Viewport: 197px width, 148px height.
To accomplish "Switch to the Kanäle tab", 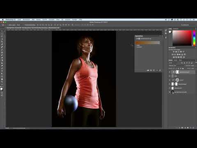I will 176,60.
